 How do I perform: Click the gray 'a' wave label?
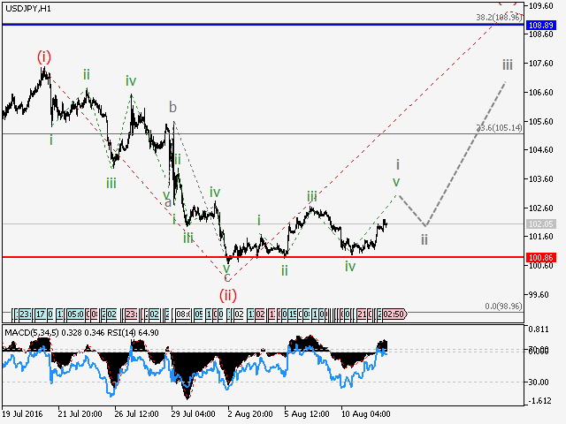(168, 202)
